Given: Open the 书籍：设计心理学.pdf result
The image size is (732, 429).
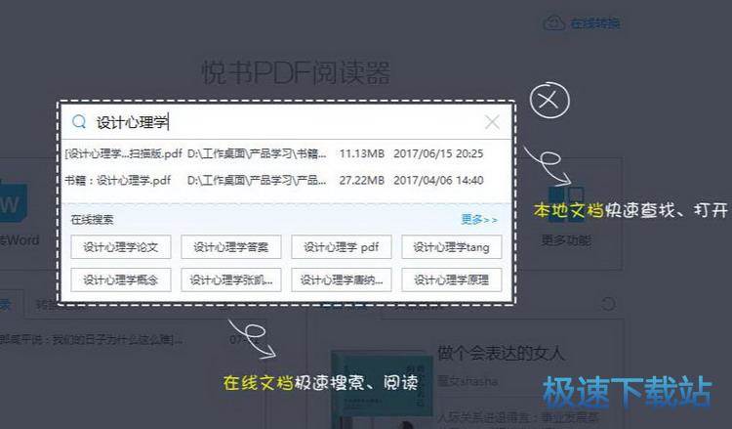Looking at the screenshot, I should click(x=118, y=181).
